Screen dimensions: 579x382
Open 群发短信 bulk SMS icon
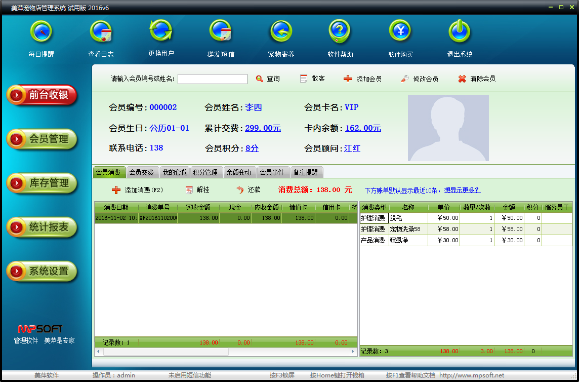pyautogui.click(x=221, y=32)
